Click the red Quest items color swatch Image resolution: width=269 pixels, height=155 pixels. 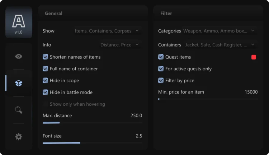(x=254, y=57)
